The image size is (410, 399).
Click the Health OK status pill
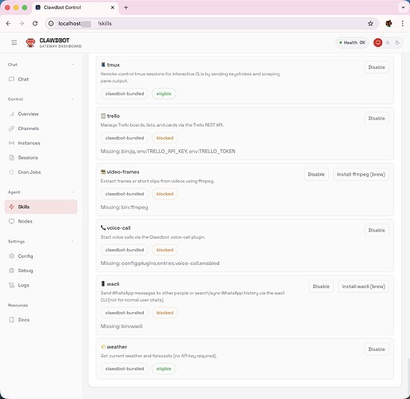(352, 42)
